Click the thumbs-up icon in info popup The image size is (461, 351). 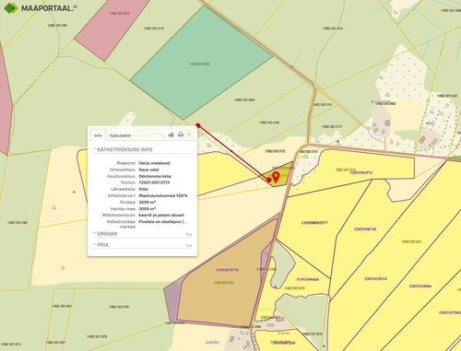point(171,135)
